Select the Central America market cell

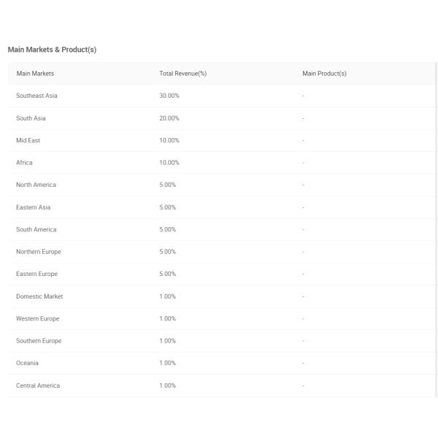pos(38,385)
